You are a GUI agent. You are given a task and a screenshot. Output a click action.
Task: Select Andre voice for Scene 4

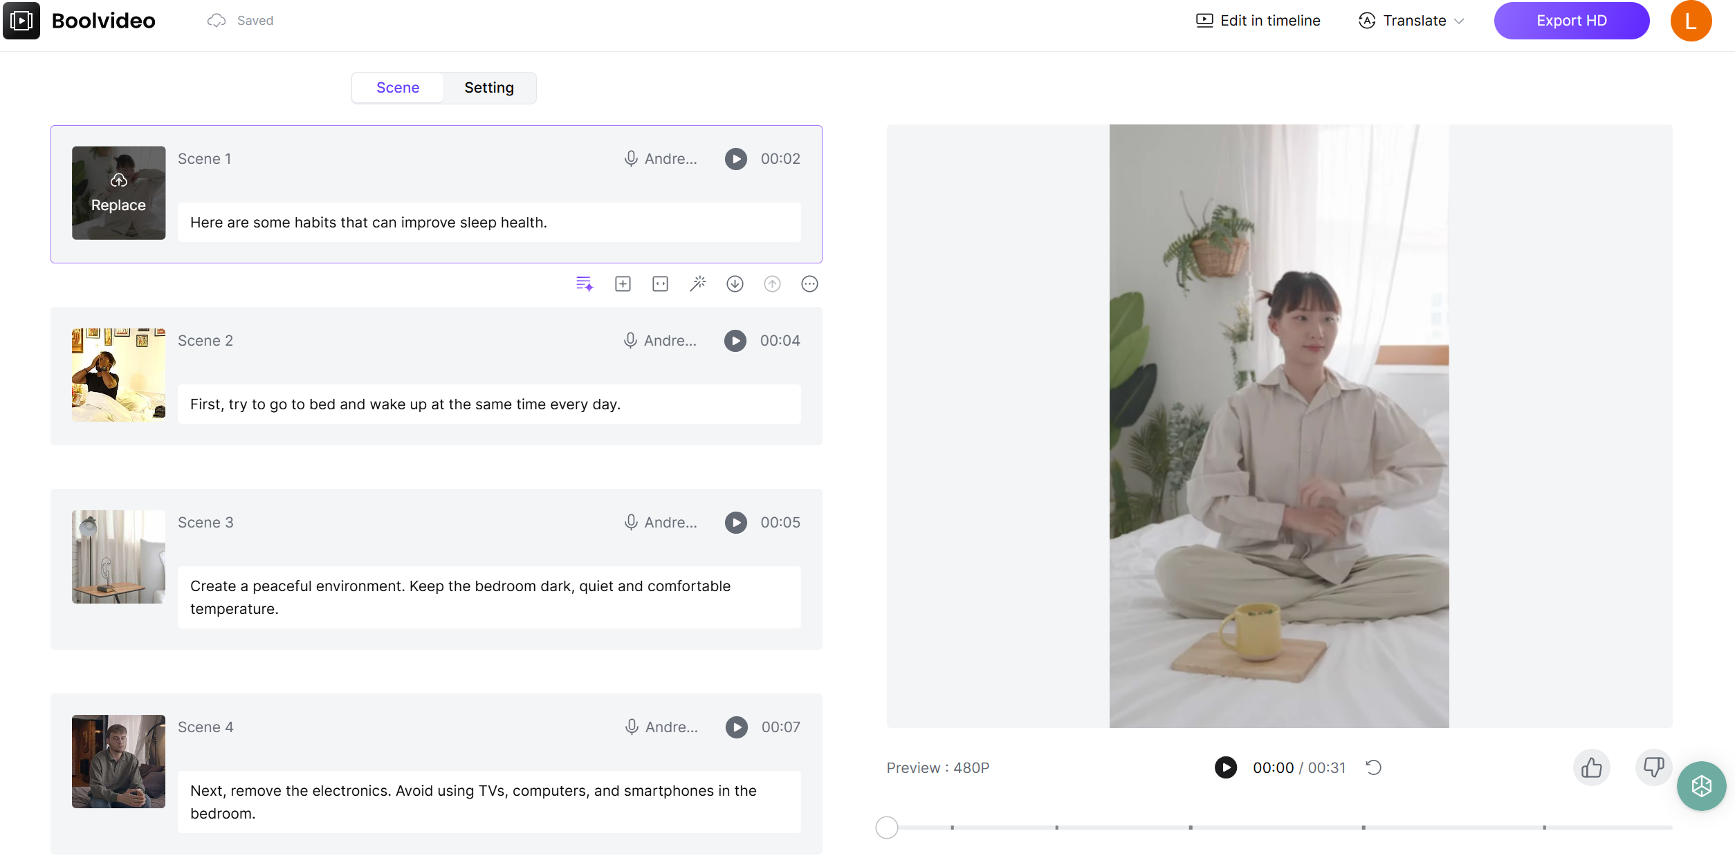pyautogui.click(x=661, y=727)
